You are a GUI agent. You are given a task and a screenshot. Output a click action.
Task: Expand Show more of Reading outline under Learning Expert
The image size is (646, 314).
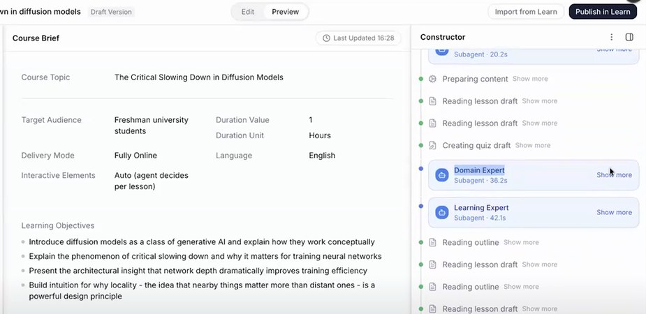click(521, 242)
